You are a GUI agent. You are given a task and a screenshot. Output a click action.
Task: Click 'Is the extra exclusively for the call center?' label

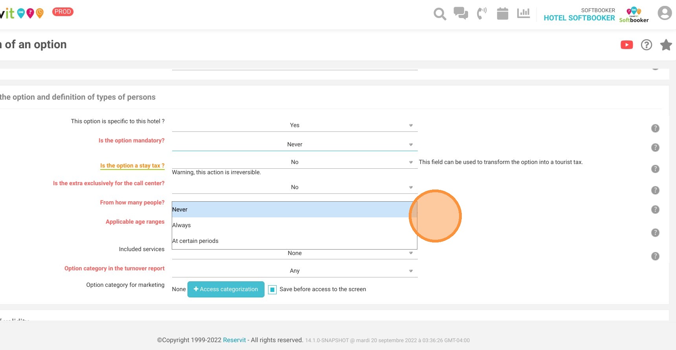(109, 183)
